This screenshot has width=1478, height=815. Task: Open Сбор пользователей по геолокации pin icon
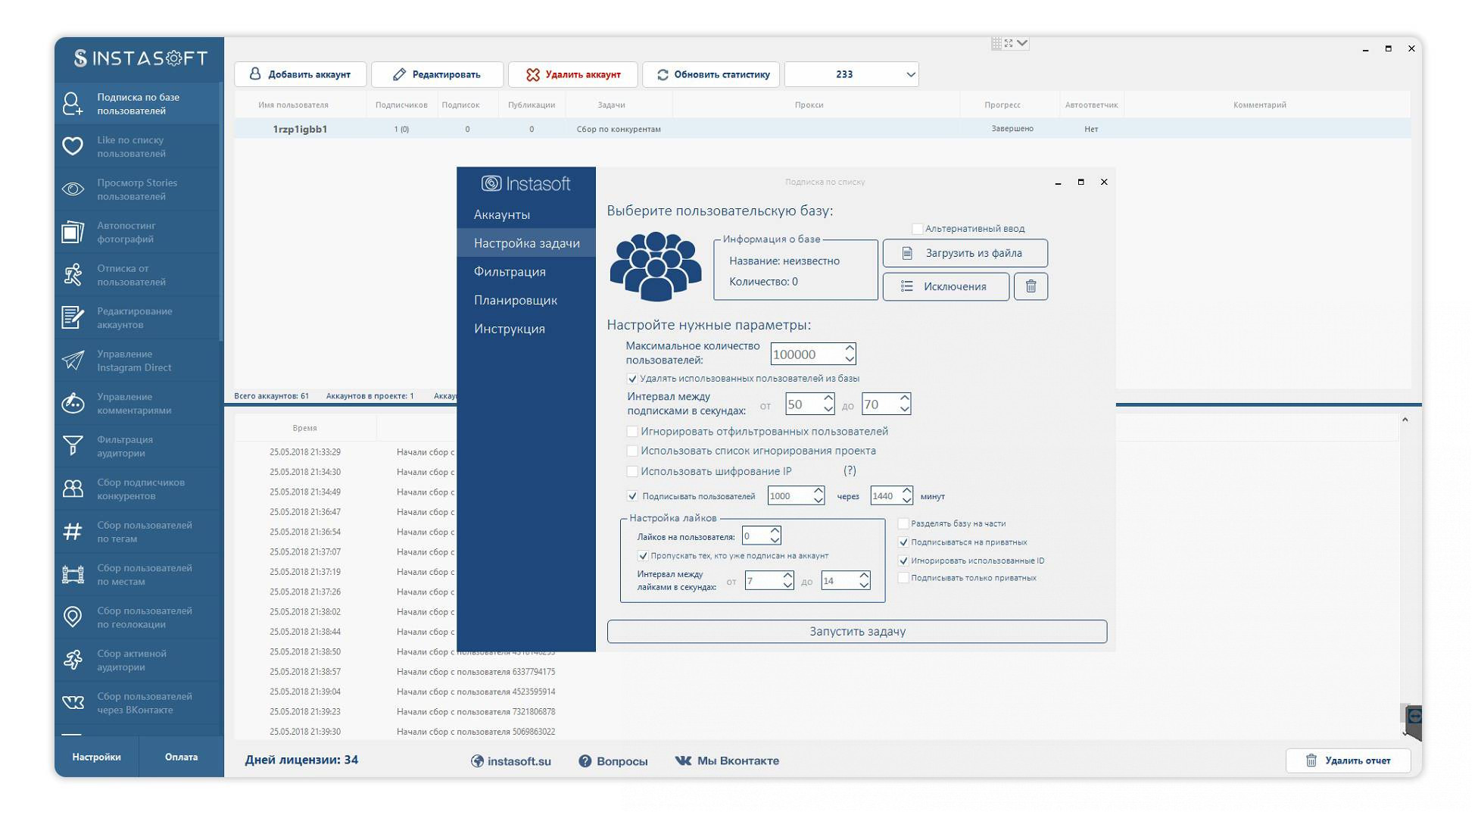pos(73,617)
